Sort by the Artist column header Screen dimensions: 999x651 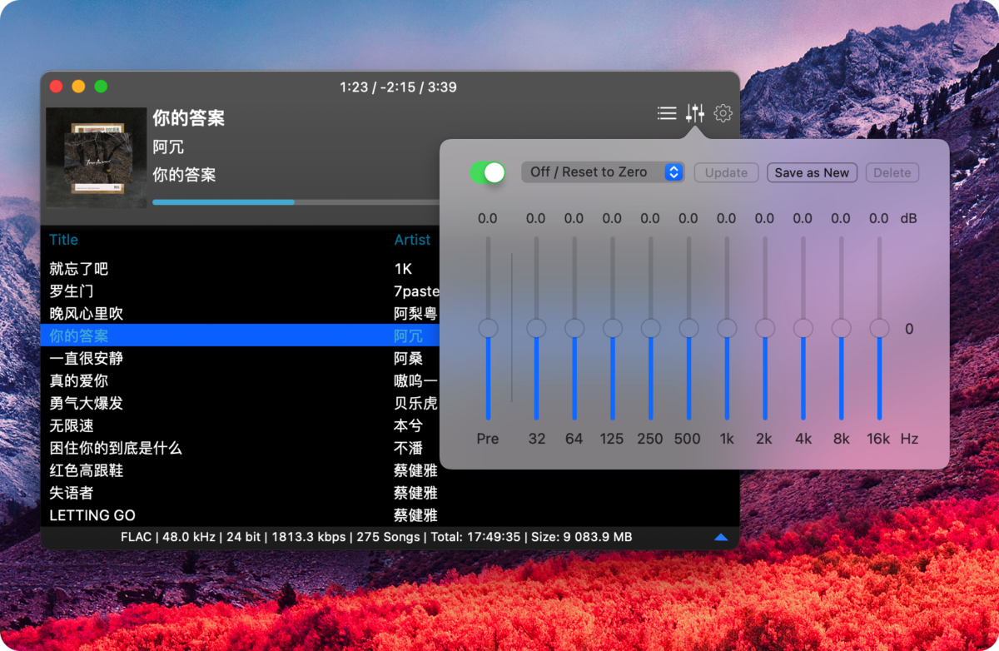412,240
